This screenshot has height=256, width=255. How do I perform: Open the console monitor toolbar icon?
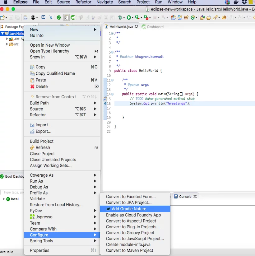coord(43,17)
